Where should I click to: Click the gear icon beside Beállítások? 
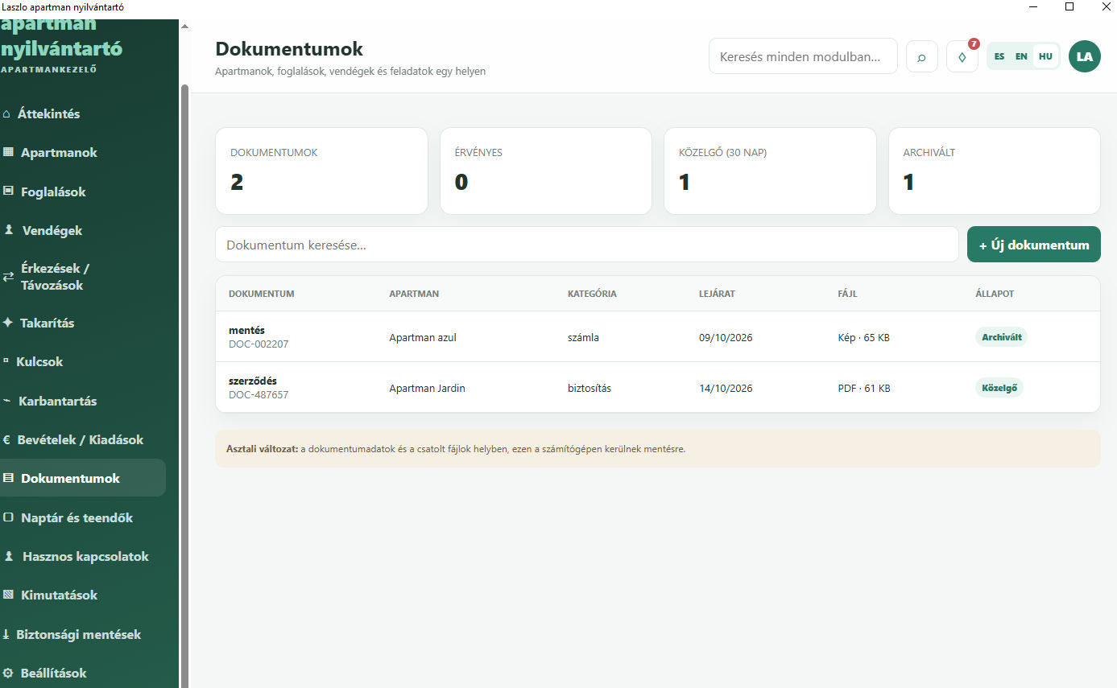point(8,673)
